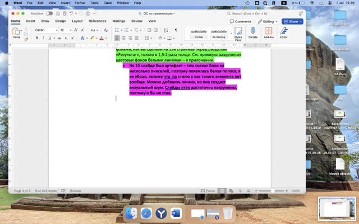Launch the Editor tool
Viewport: 359px width, 224px height.
(x=284, y=32)
